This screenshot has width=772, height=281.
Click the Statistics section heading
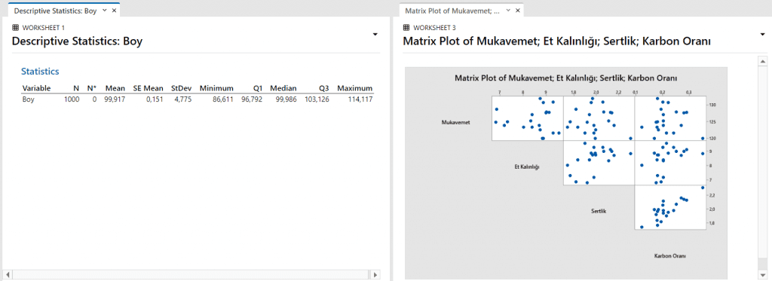pyautogui.click(x=40, y=72)
